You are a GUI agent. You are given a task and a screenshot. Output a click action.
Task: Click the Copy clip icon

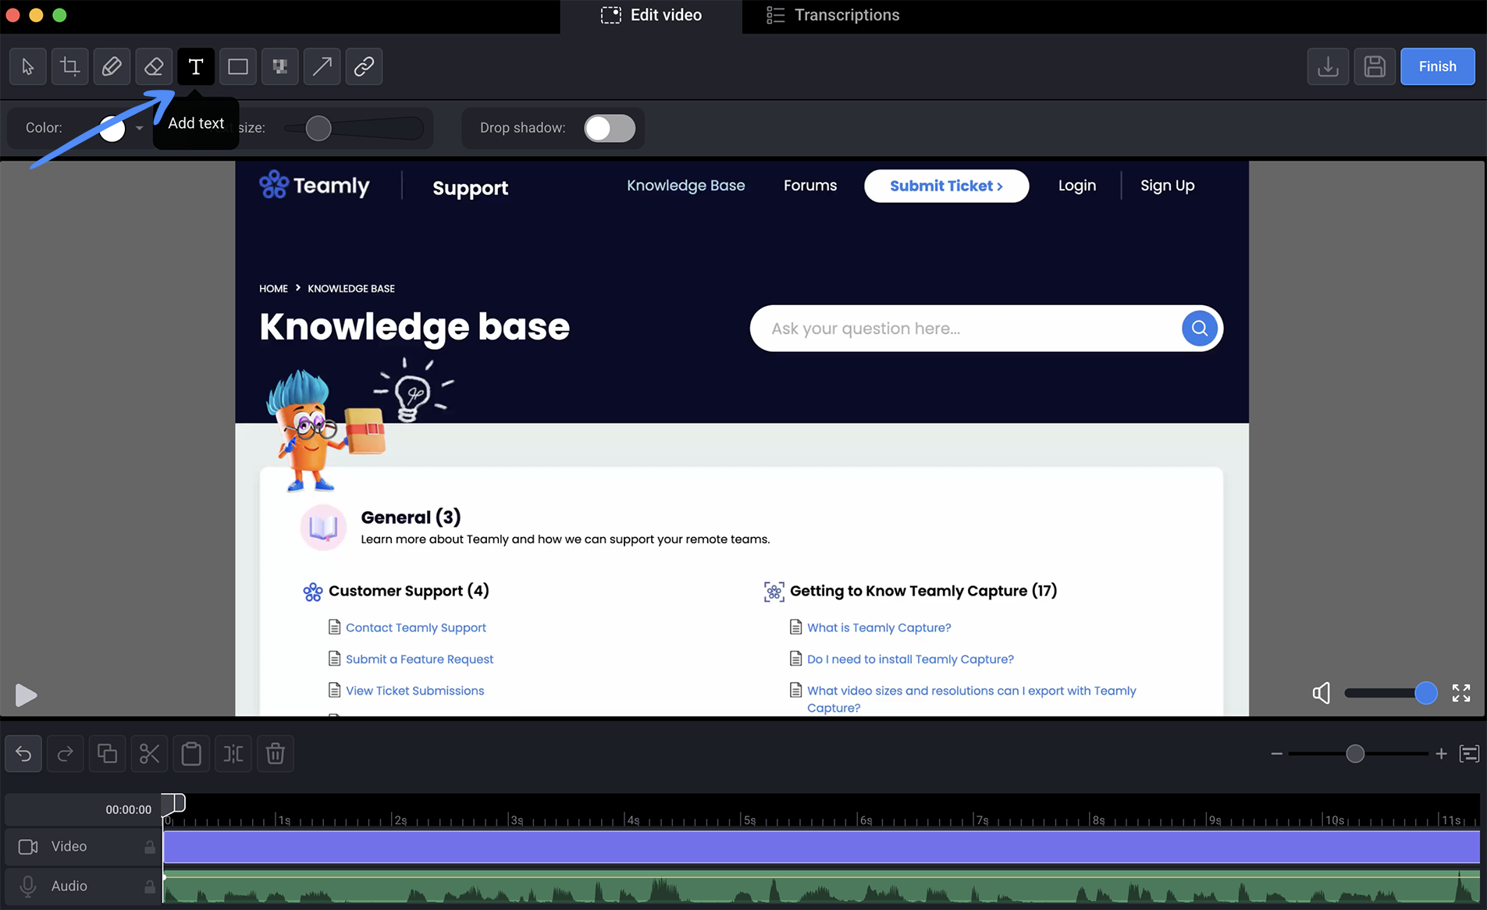[107, 754]
